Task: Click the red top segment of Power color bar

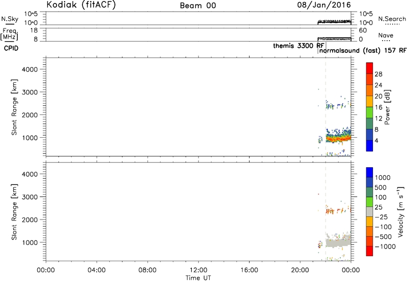Action: pyautogui.click(x=369, y=68)
